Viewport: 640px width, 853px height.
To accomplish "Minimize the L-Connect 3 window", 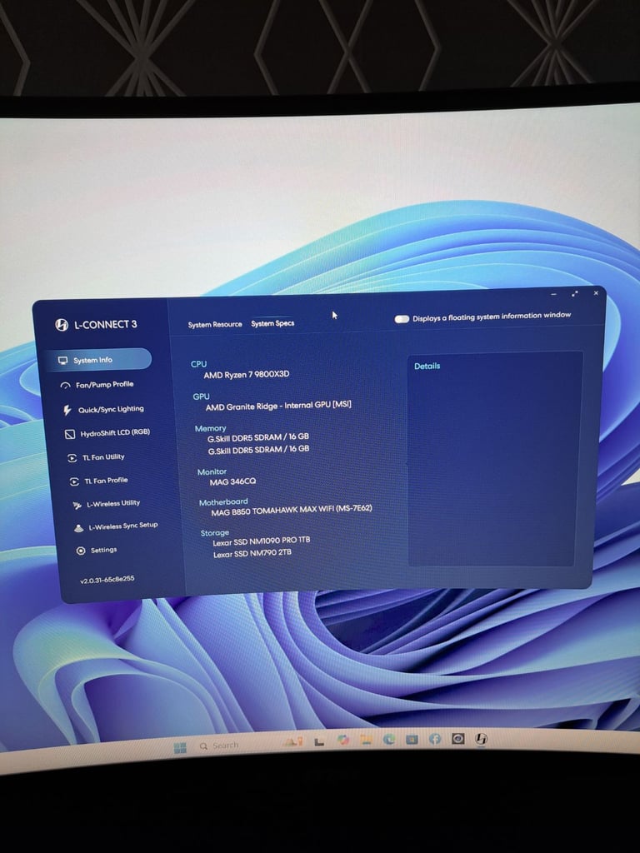I will (553, 294).
